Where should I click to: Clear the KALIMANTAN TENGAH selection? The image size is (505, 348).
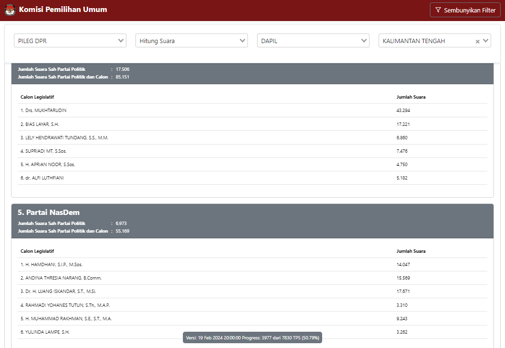[x=477, y=41]
